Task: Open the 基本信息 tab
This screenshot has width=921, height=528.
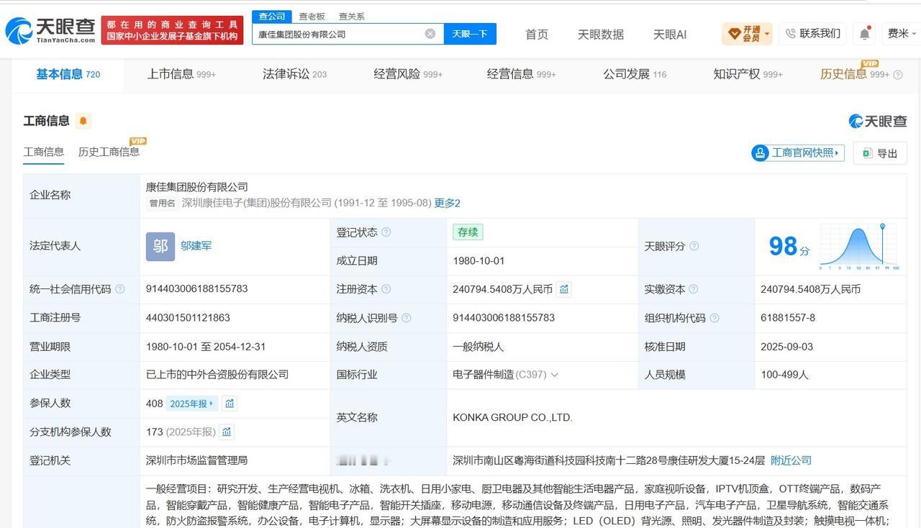Action: click(68, 74)
